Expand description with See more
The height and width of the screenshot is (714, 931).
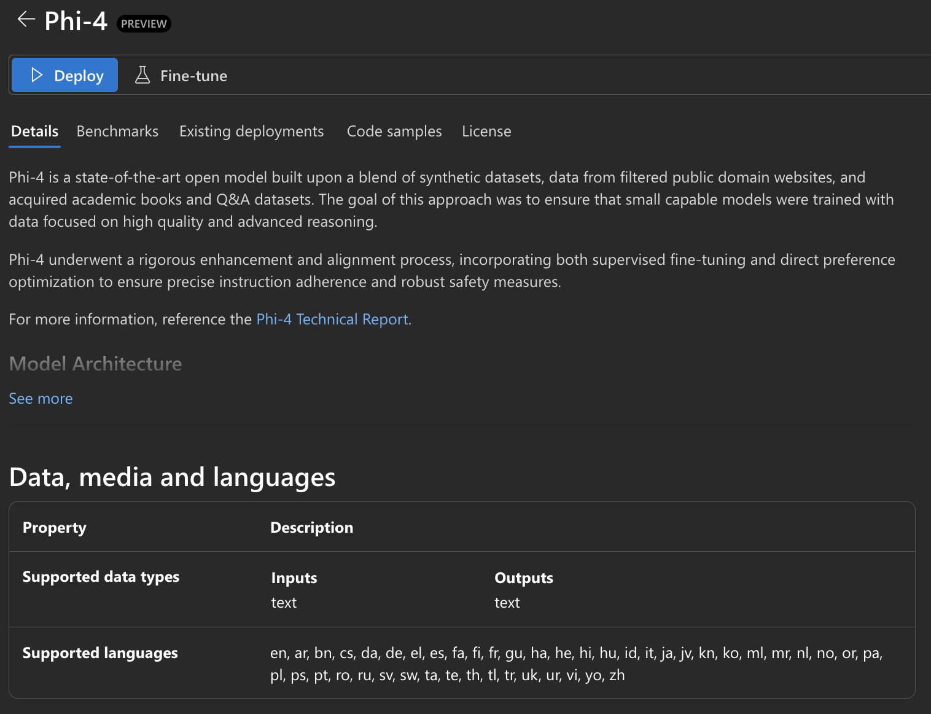41,399
